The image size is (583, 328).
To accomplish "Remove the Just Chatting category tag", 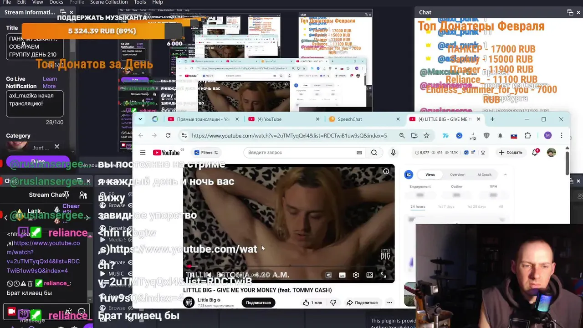I will point(57,147).
